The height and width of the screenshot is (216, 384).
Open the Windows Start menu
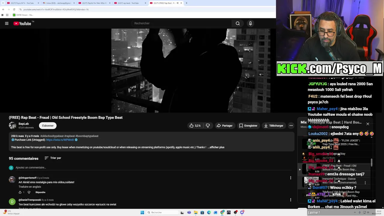point(142,212)
